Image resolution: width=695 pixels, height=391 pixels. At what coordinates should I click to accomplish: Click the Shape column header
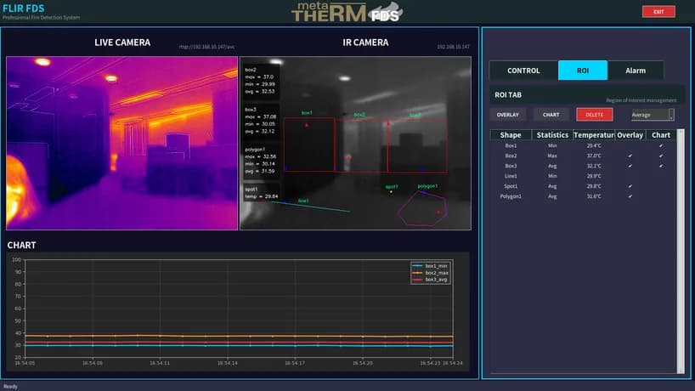coord(511,135)
